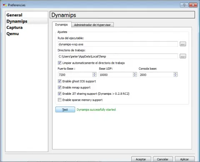Click the Directorio de trabajo field

point(117,56)
